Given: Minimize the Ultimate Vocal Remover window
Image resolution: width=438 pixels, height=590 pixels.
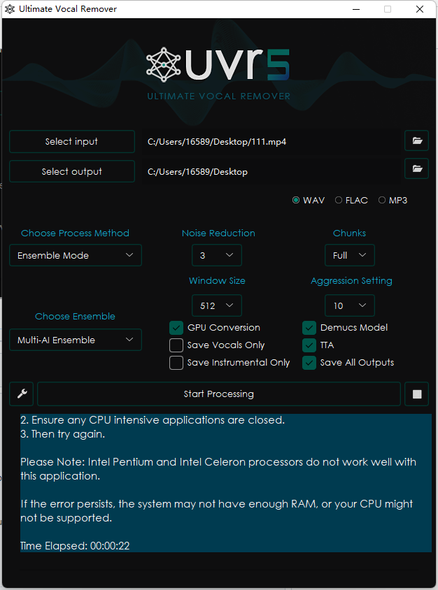Looking at the screenshot, I should 356,9.
